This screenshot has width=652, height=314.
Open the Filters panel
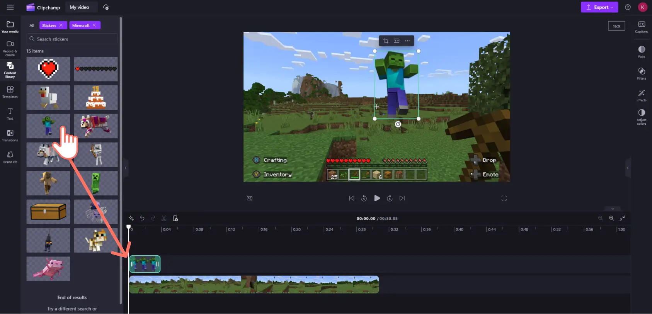click(x=641, y=73)
